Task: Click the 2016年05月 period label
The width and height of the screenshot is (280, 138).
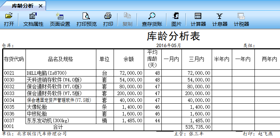Action: pyautogui.click(x=169, y=45)
